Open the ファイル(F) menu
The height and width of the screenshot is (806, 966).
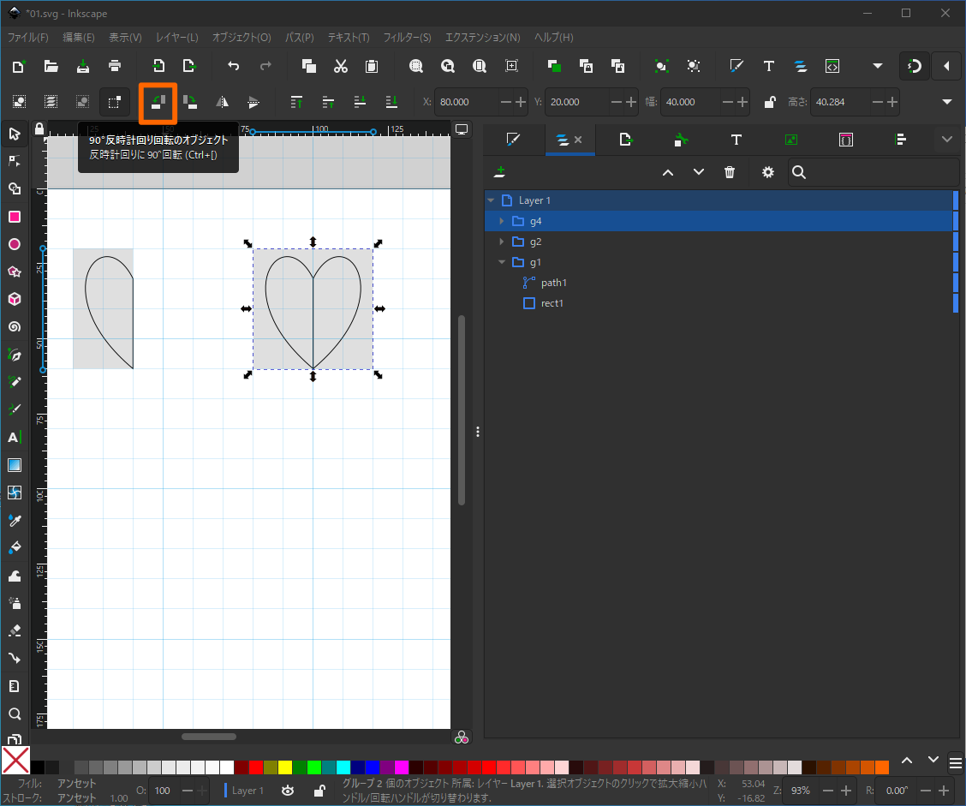pyautogui.click(x=27, y=38)
